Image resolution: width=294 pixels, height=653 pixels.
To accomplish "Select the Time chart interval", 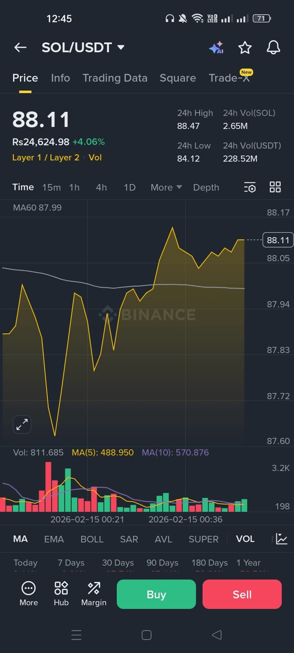I will (23, 187).
